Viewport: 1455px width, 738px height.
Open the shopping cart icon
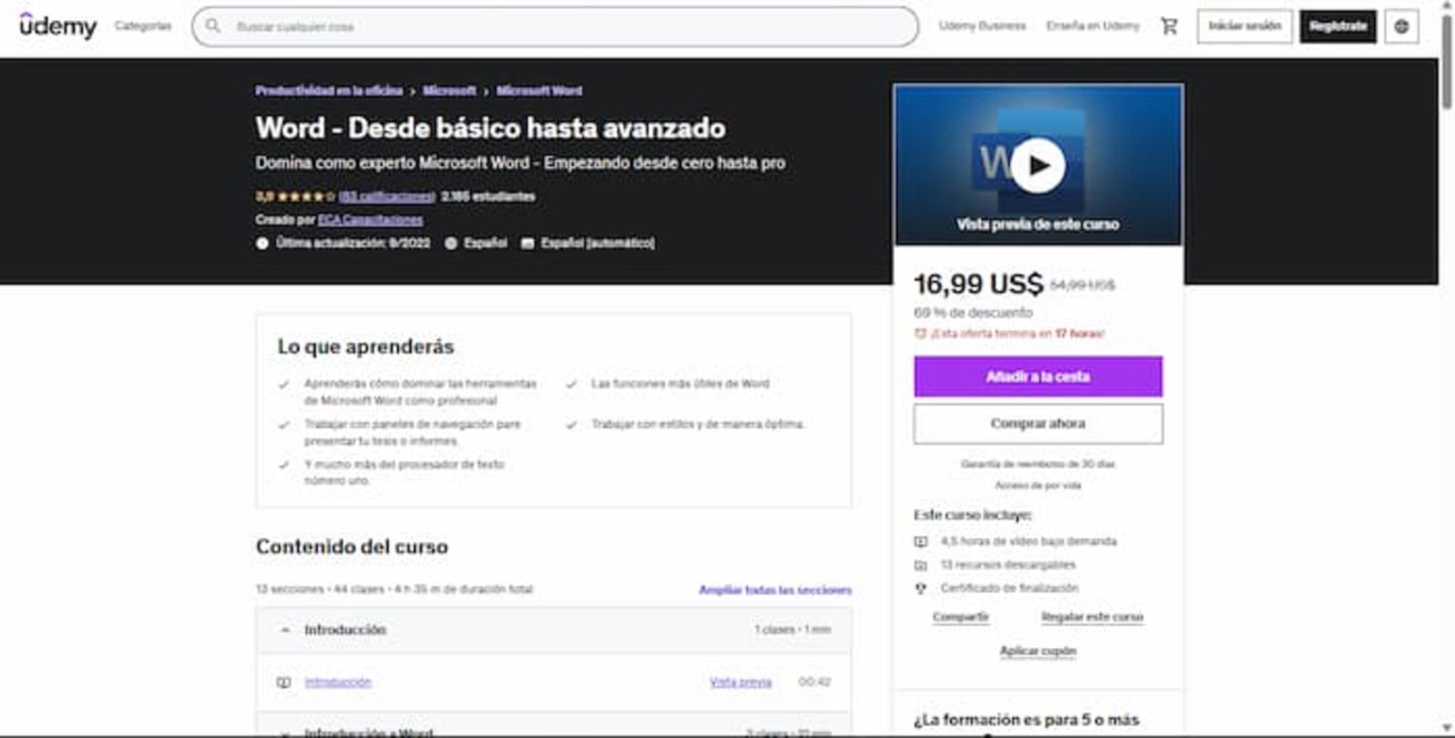point(1169,26)
